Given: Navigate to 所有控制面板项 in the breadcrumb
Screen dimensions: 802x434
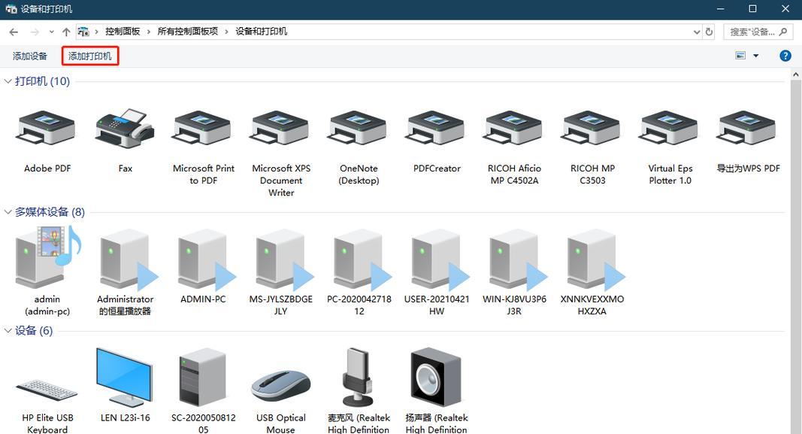Looking at the screenshot, I should (187, 32).
